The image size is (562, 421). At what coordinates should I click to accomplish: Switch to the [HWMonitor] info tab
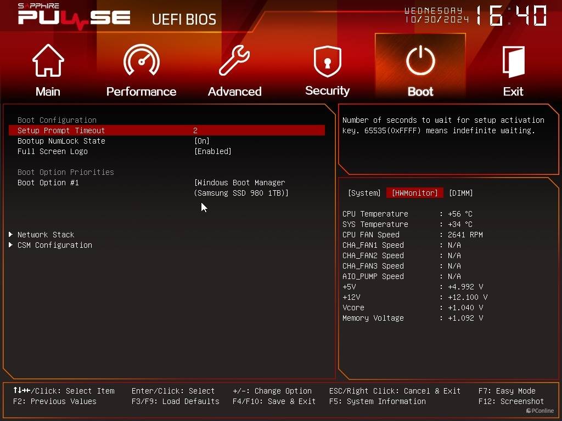(x=415, y=193)
